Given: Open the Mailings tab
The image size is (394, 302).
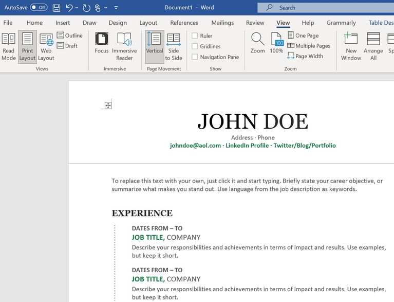Looking at the screenshot, I should (222, 23).
